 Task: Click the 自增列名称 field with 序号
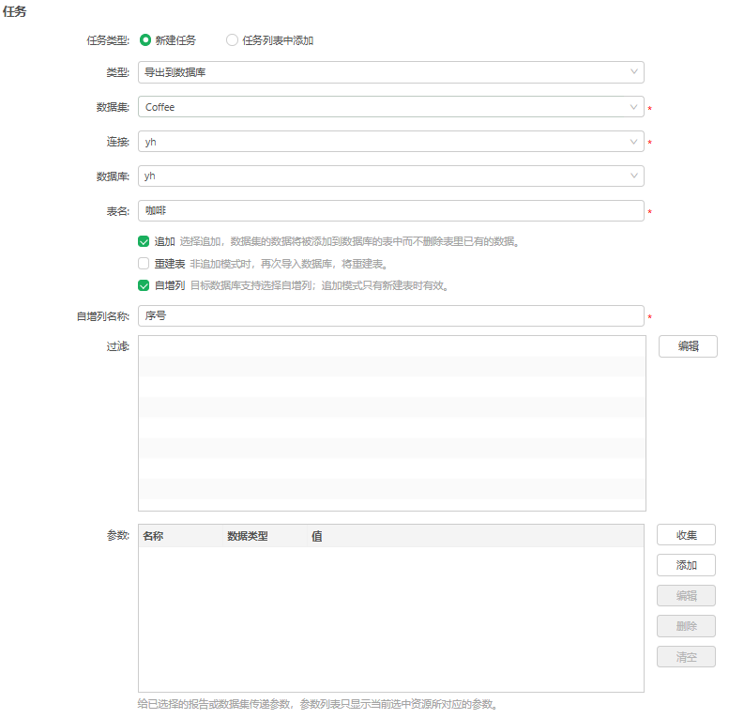point(391,315)
